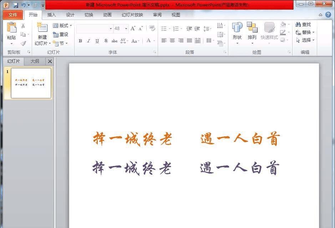Click the Shape Effects icon

(283, 40)
